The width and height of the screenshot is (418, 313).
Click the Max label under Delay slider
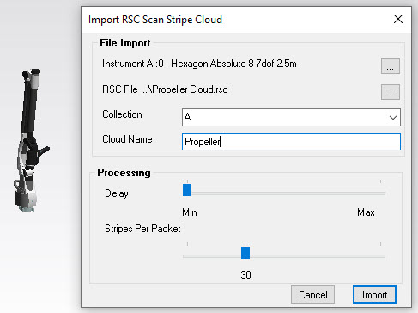point(366,212)
